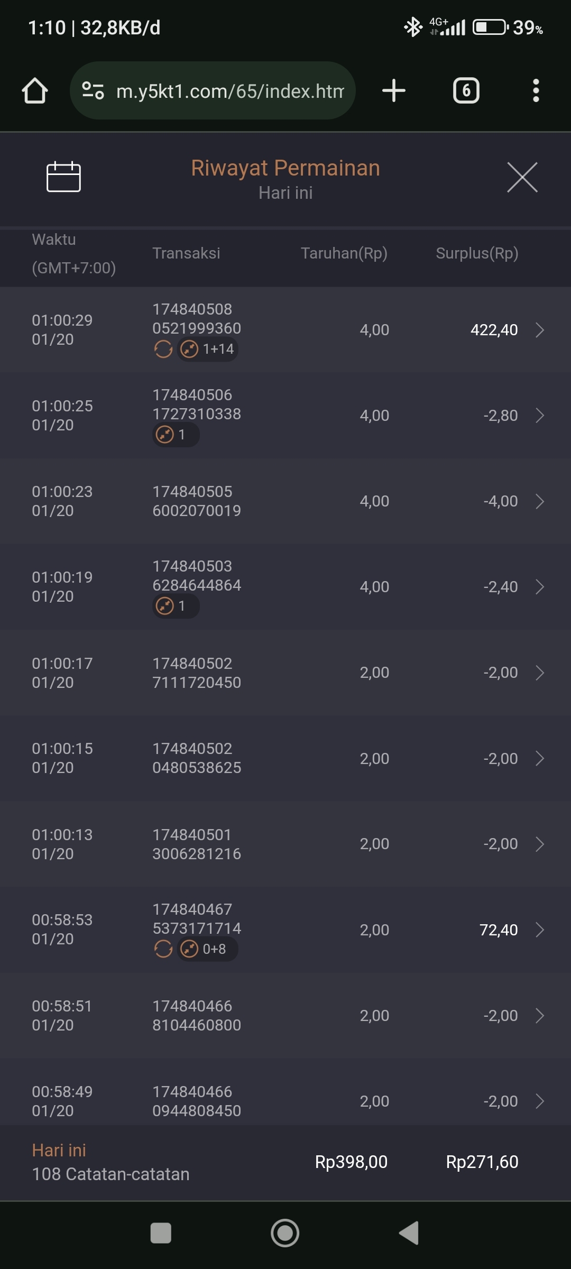This screenshot has height=1269, width=571.
Task: Tap the free spin icon on 01:00:29 row
Action: [x=163, y=349]
